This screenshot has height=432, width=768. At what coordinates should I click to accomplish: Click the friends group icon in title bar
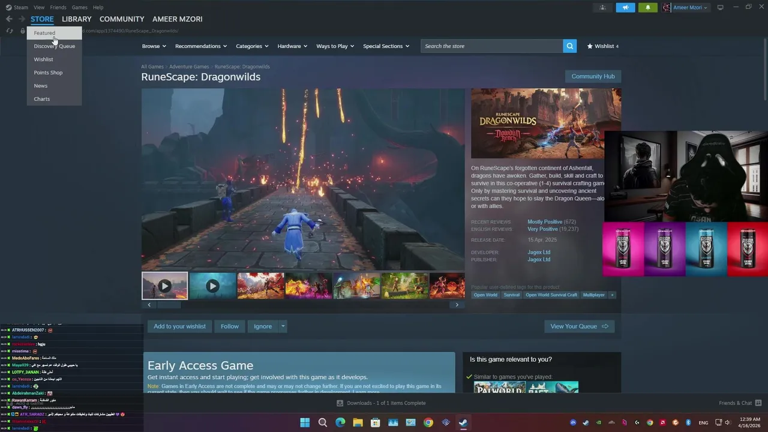pos(602,7)
